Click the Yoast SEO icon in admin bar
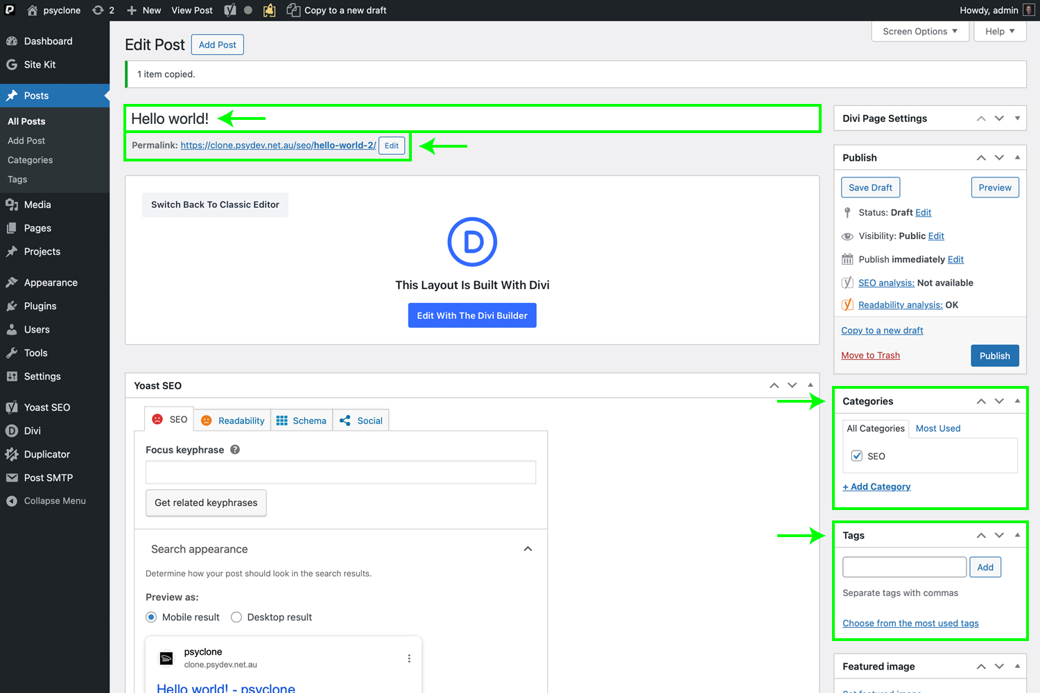The image size is (1040, 693). (230, 10)
